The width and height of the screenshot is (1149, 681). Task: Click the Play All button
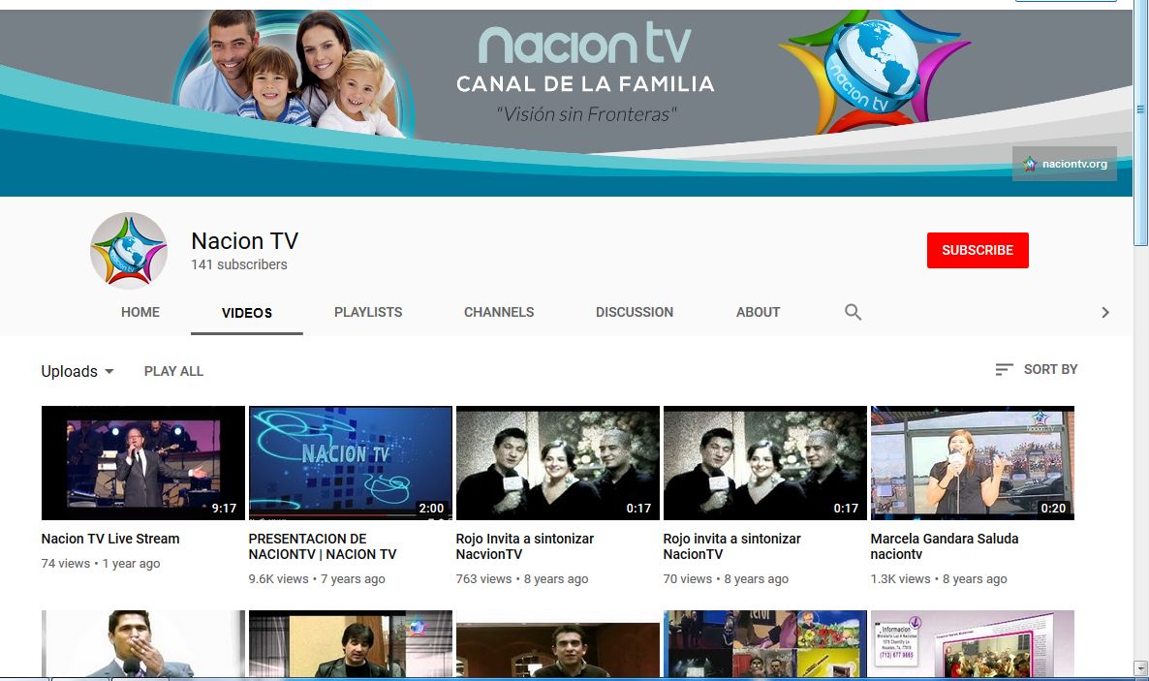[x=173, y=371]
